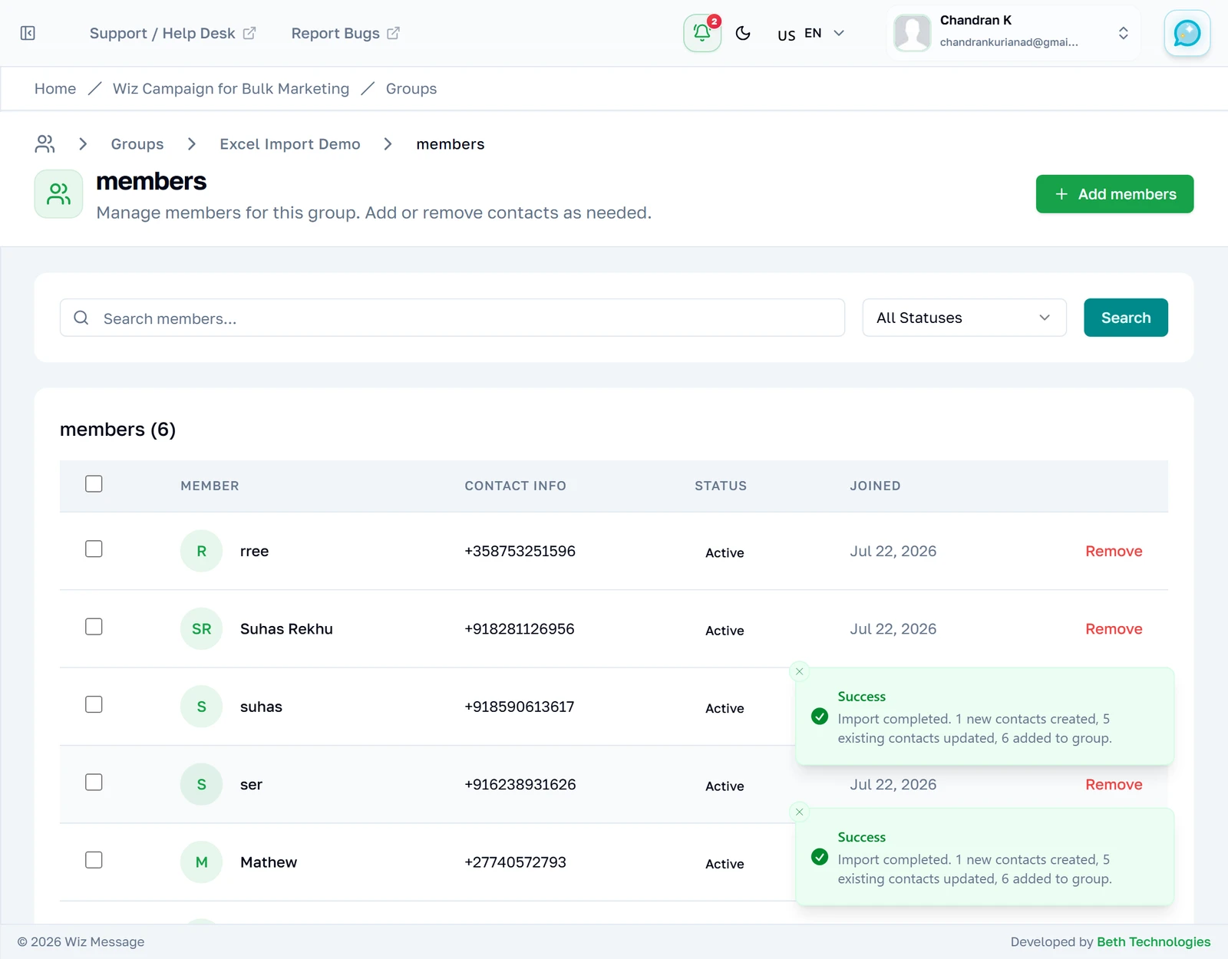The width and height of the screenshot is (1228, 959).
Task: Click the contacts icon in breadcrumb
Action: 45,144
